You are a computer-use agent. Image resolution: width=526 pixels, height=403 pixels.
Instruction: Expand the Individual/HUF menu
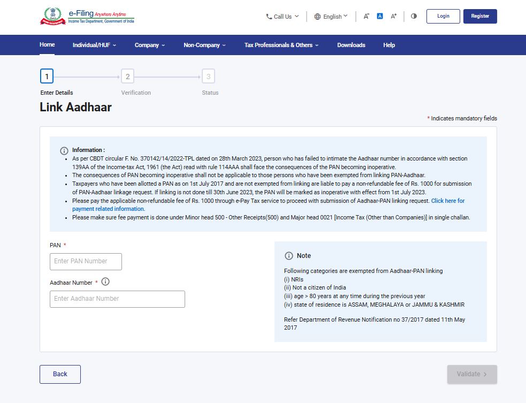pos(94,45)
